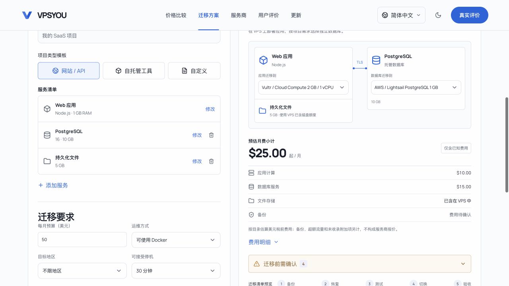This screenshot has width=509, height=286.
Task: Click the 仅含已知费用 badge
Action: [456, 148]
